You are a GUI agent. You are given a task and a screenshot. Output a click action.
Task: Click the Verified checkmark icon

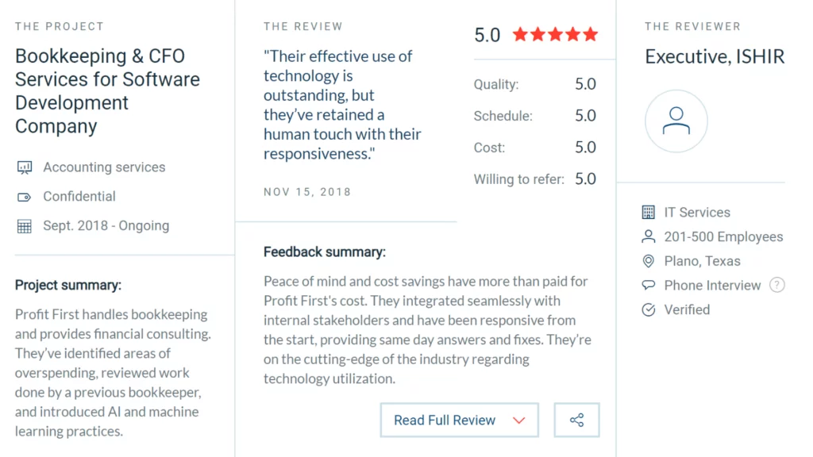649,309
